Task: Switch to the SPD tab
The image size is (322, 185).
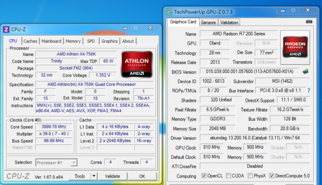Action: 91,41
